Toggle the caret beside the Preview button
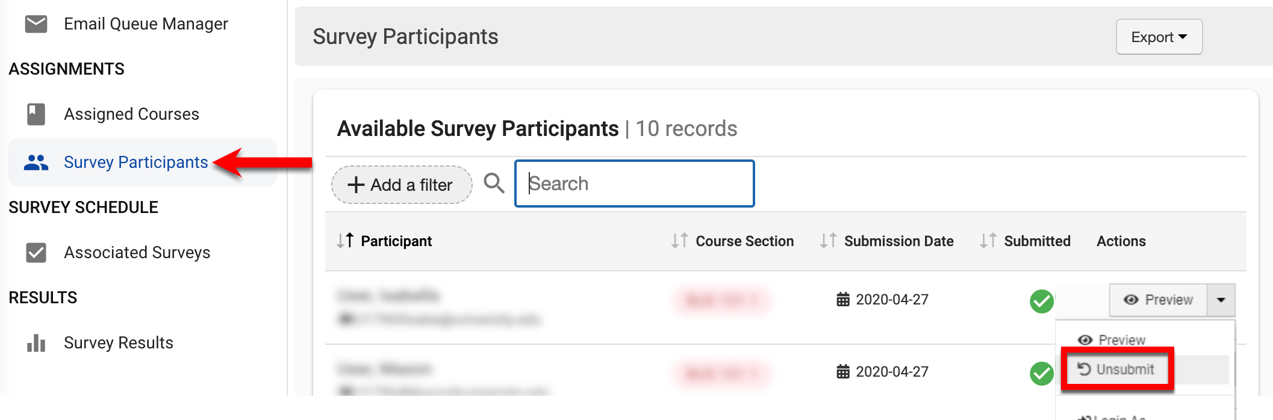The height and width of the screenshot is (420, 1273). pos(1221,300)
